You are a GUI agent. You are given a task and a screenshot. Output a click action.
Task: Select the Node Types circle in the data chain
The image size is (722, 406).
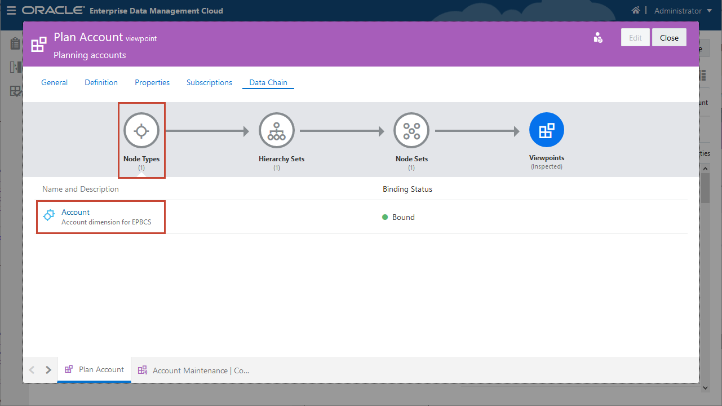tap(141, 131)
